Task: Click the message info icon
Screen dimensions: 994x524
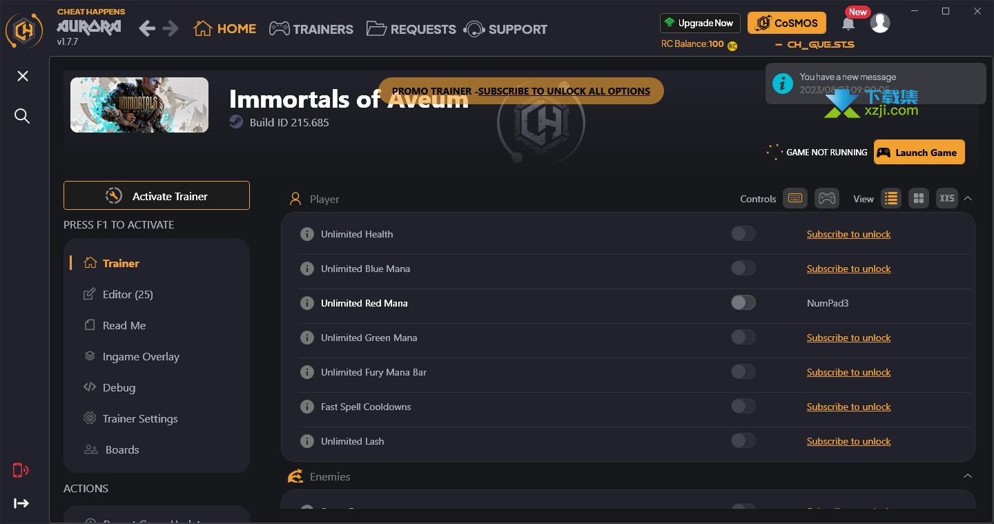Action: pyautogui.click(x=782, y=84)
